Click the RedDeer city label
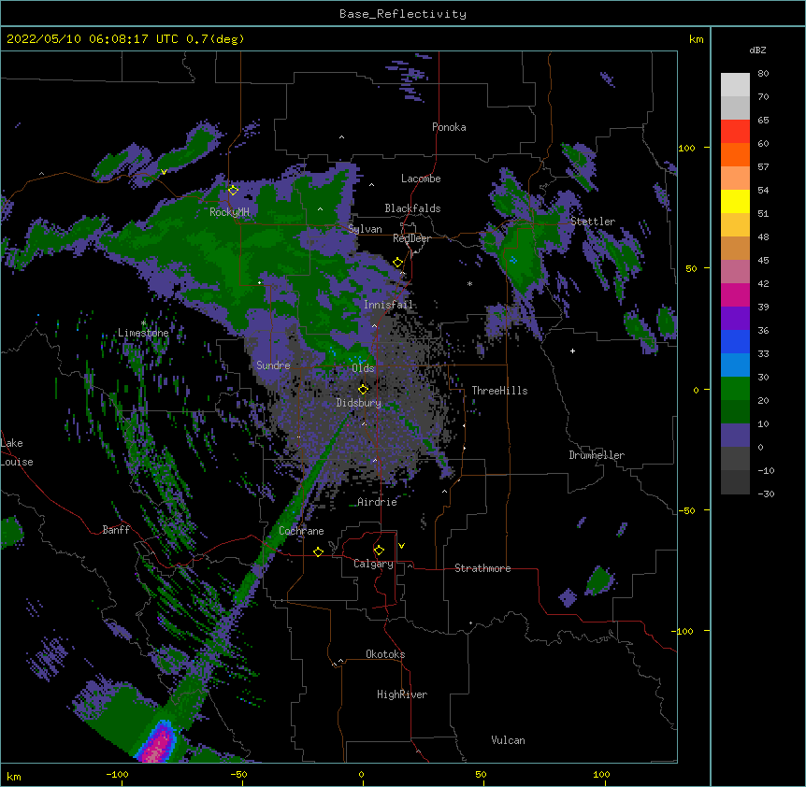Screen dimensions: 806x787 pyautogui.click(x=411, y=238)
